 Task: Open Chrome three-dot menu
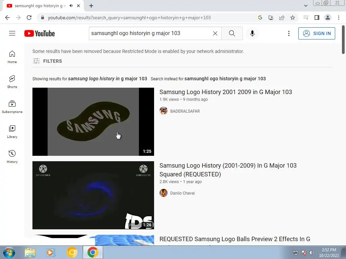click(x=339, y=18)
